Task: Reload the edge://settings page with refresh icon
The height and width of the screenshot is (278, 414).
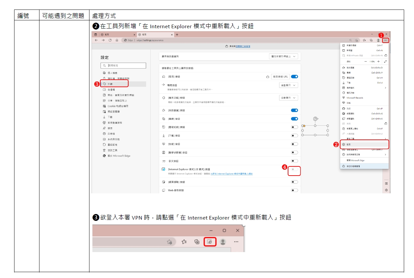Action: (110, 40)
